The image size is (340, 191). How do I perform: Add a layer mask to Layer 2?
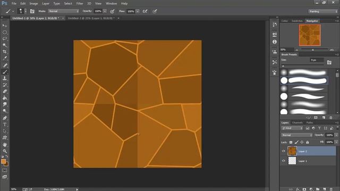(304, 189)
